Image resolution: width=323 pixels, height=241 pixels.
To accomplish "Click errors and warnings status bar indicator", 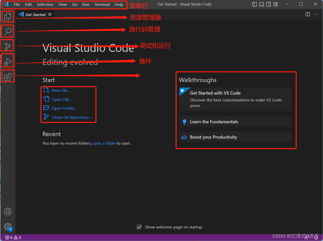I will [13, 237].
